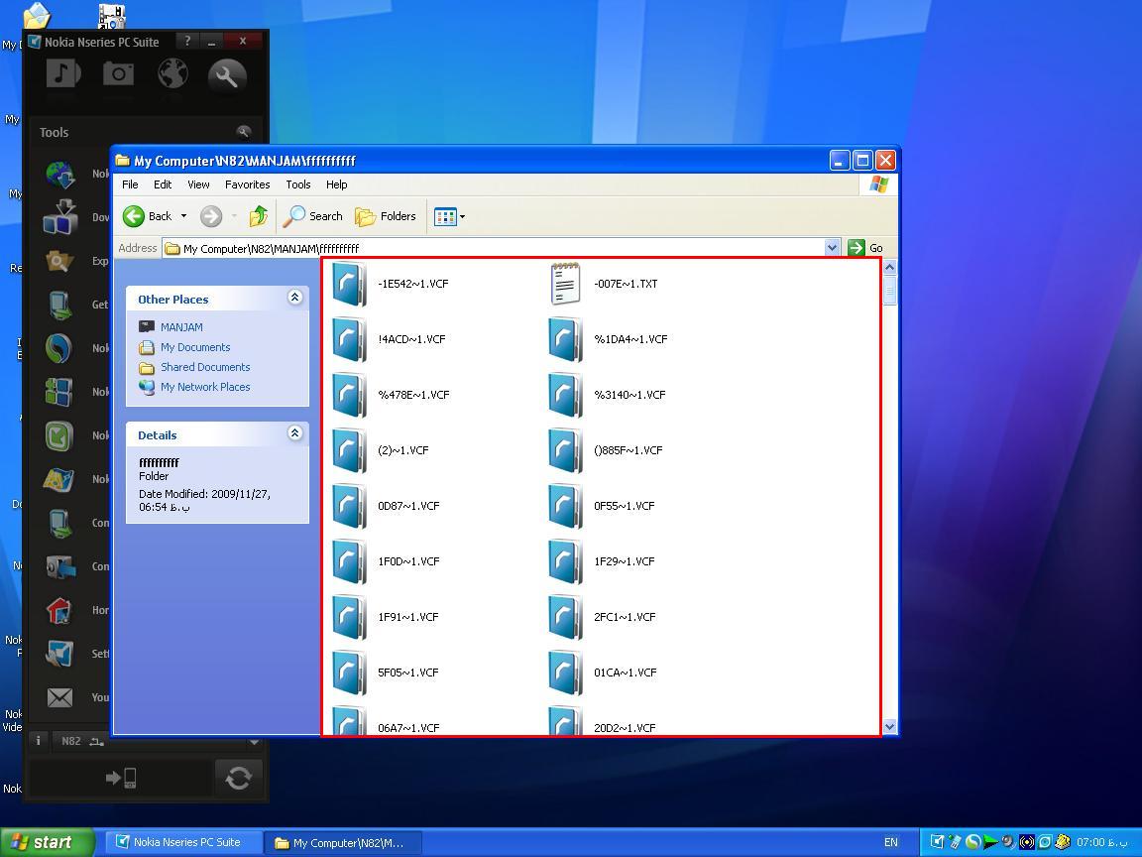Select the %478E~1.VCF file
The width and height of the screenshot is (1142, 857).
tap(392, 394)
